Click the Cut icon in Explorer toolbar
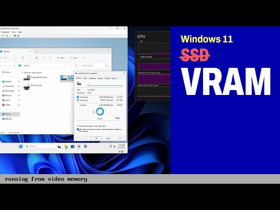The height and width of the screenshot is (210, 280). (16, 58)
